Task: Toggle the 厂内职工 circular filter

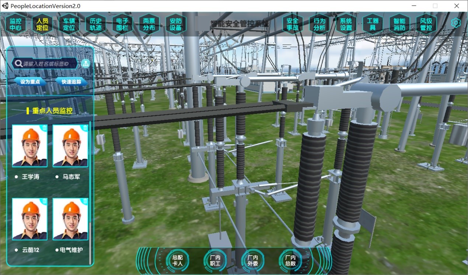Action: tap(215, 261)
